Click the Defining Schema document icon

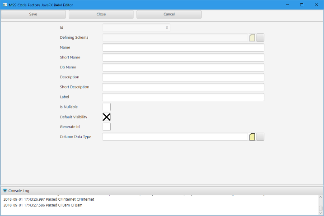coord(253,38)
